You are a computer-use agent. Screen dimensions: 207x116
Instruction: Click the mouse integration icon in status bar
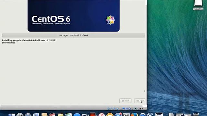click(133, 109)
